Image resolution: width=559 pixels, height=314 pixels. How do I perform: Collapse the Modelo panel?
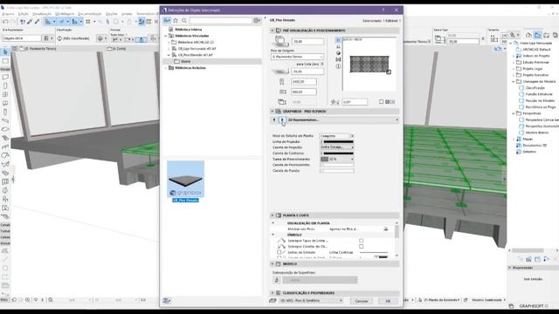pyautogui.click(x=273, y=263)
